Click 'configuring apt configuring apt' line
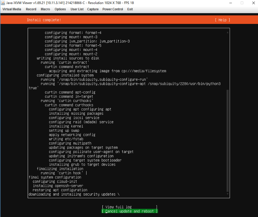Viewport: 258px width, 217px height. pos(80,109)
